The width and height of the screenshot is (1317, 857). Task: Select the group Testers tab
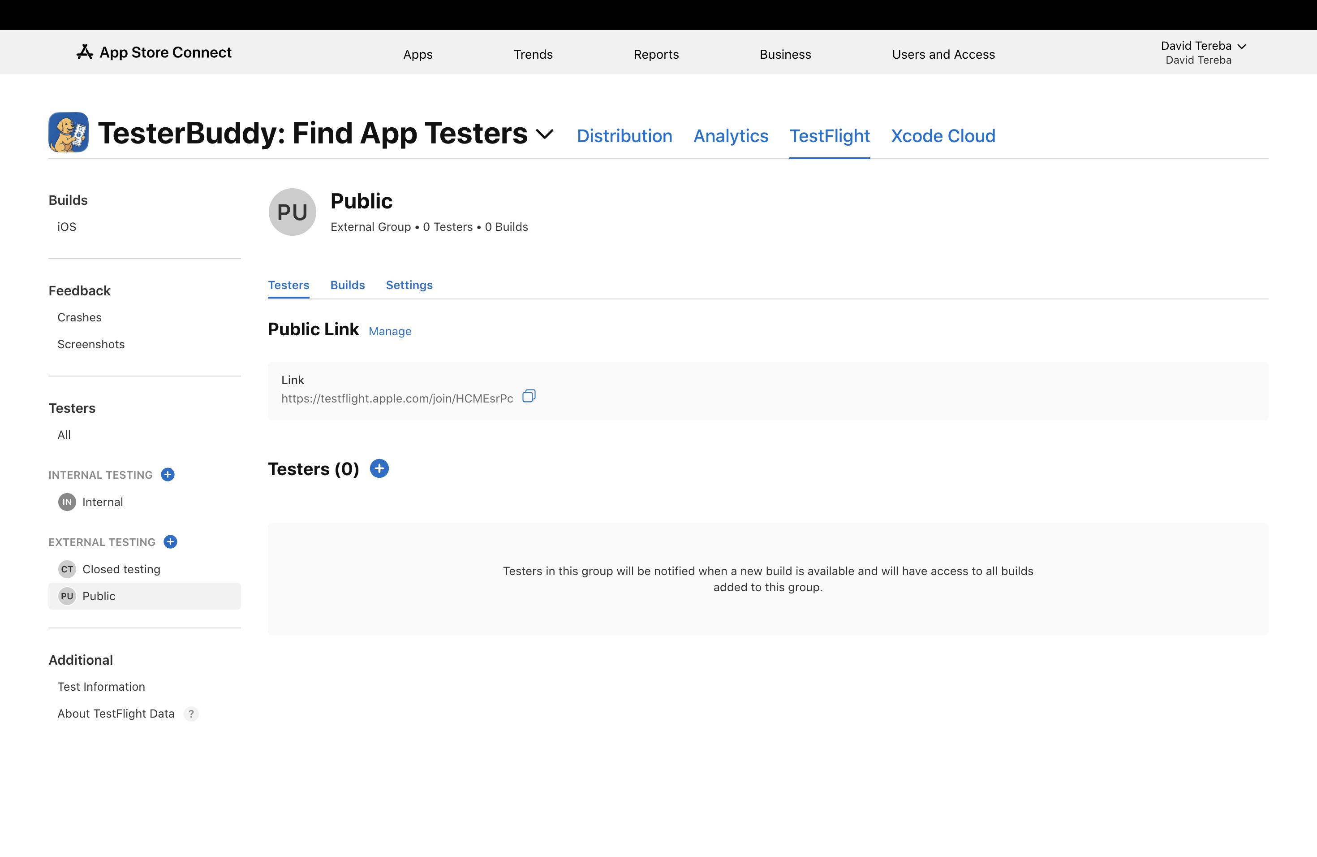coord(289,285)
